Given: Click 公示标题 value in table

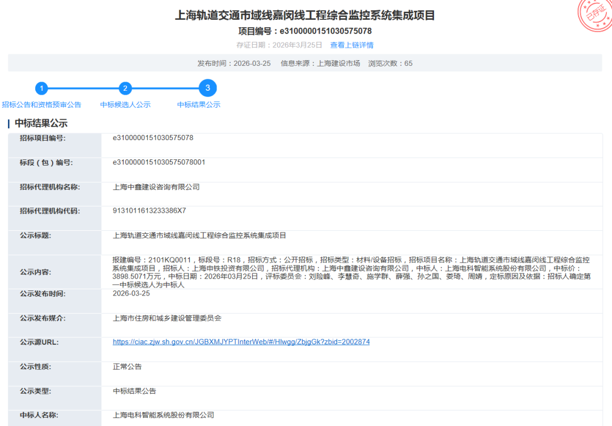Looking at the screenshot, I should (x=199, y=235).
